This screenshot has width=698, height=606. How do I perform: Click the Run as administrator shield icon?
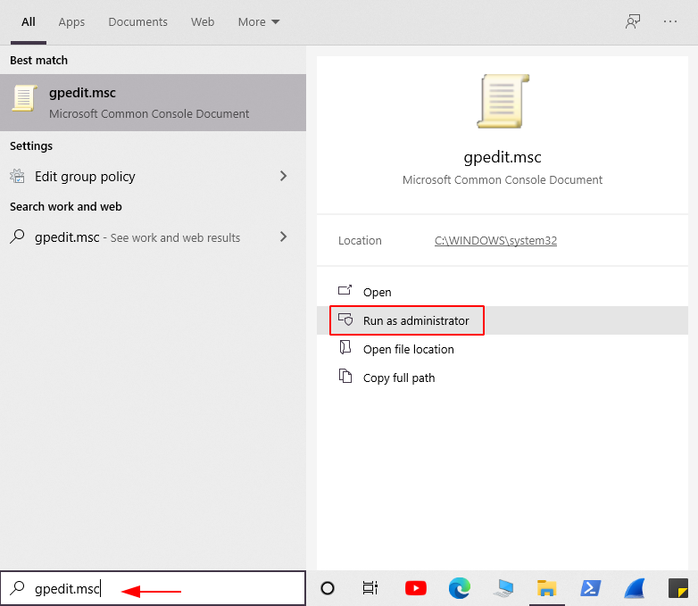click(345, 320)
